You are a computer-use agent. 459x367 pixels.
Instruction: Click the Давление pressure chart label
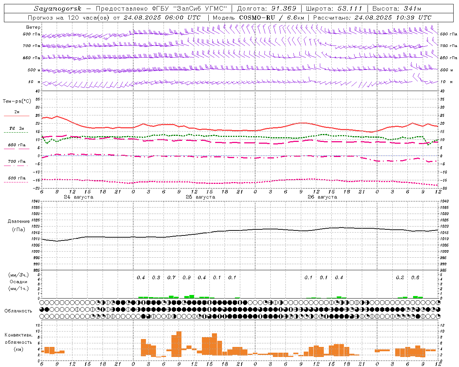(x=19, y=221)
